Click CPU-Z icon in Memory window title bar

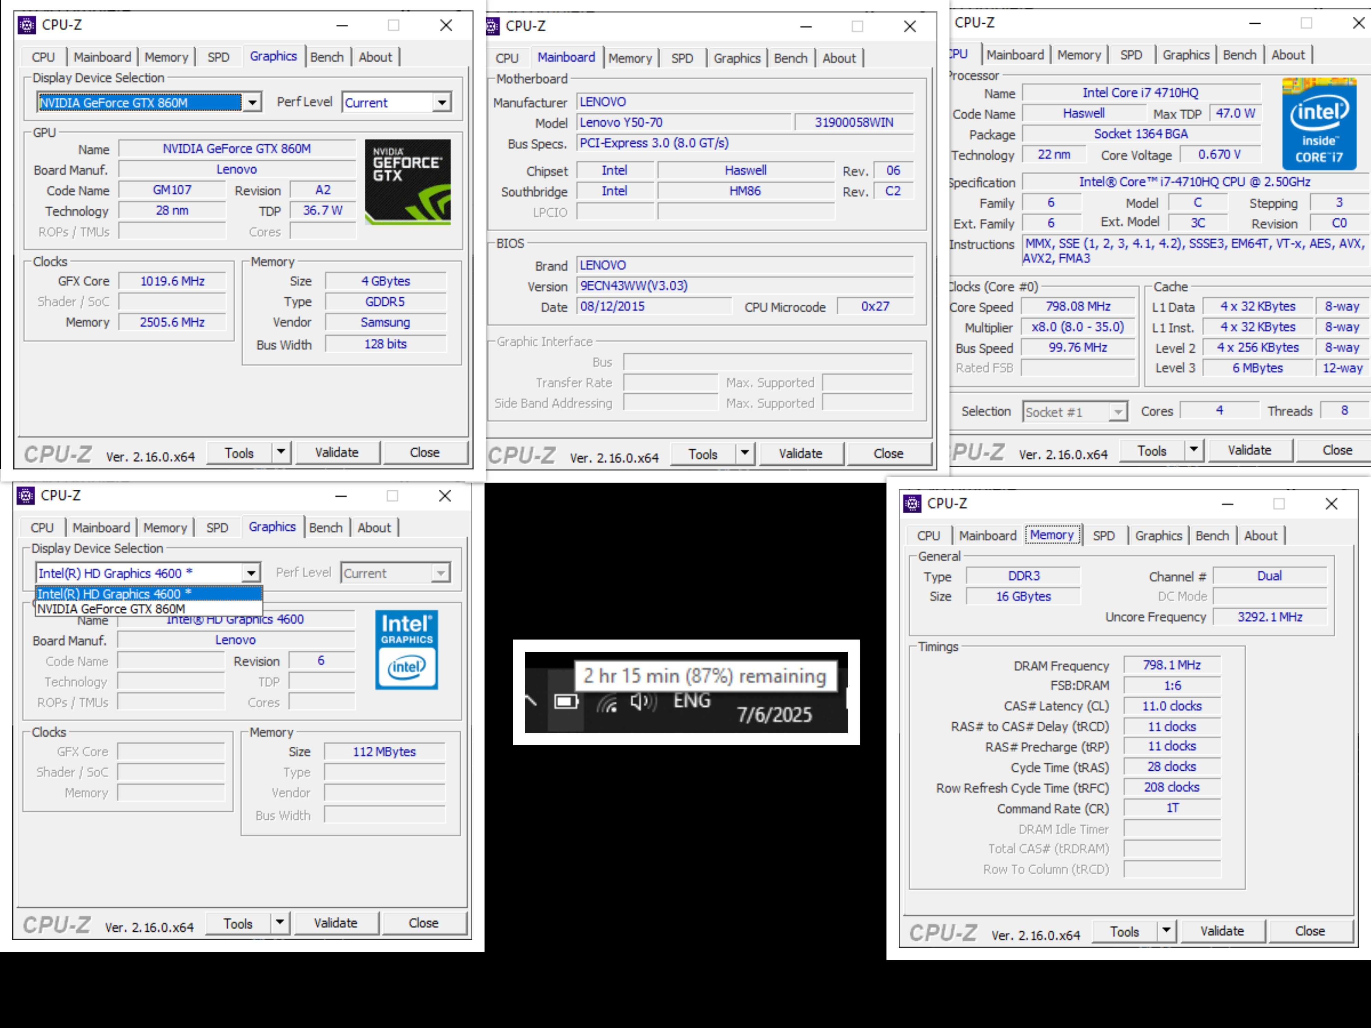click(912, 503)
